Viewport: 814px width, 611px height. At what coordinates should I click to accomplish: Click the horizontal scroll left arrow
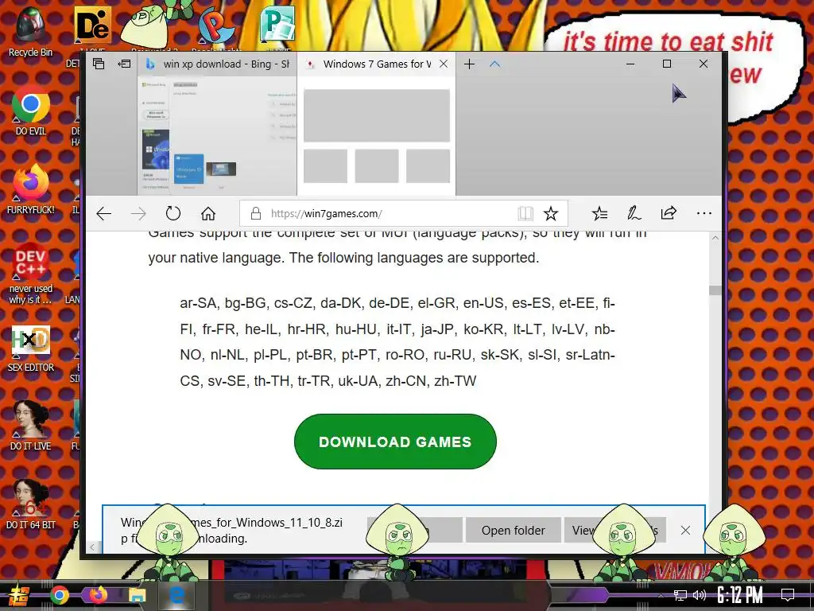point(92,547)
